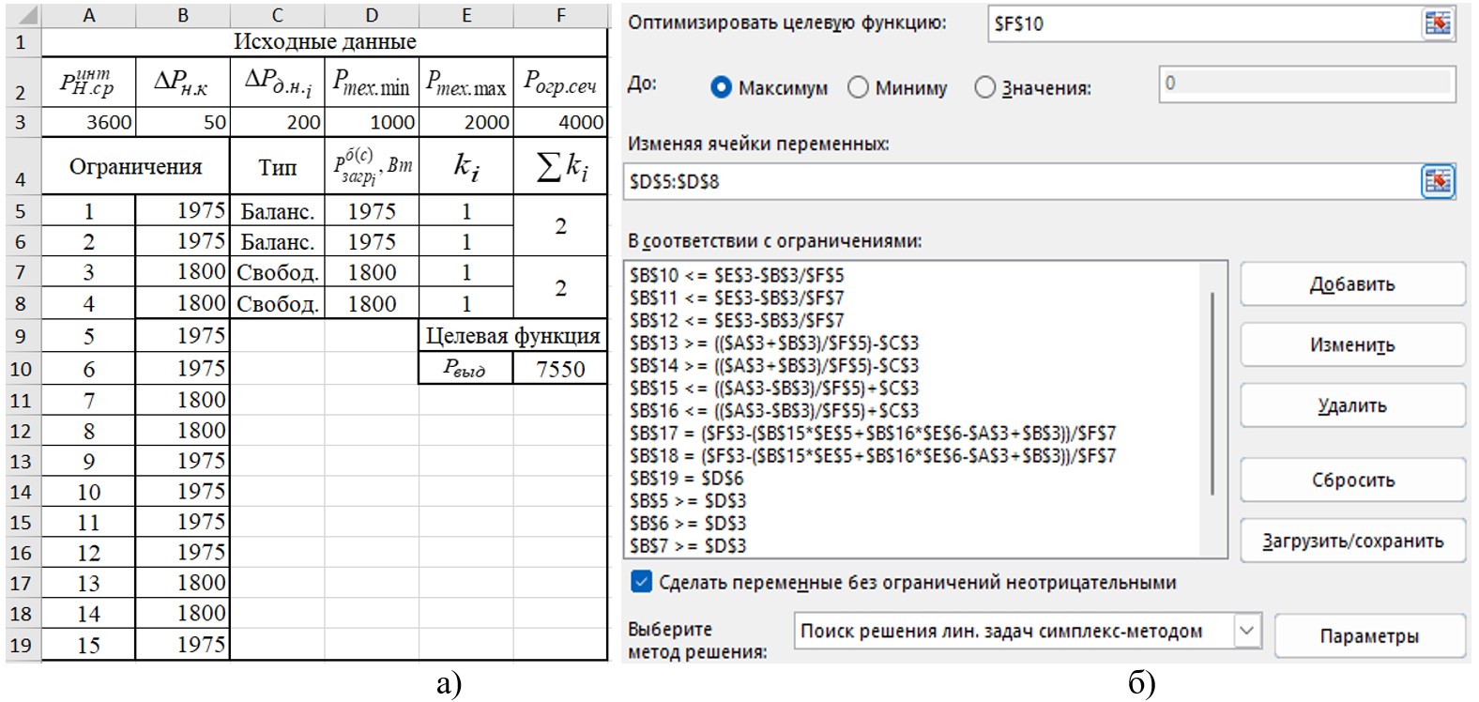Image resolution: width=1479 pixels, height=702 pixels.
Task: Open Загрузить/сохранить dialog
Action: coord(1351,541)
